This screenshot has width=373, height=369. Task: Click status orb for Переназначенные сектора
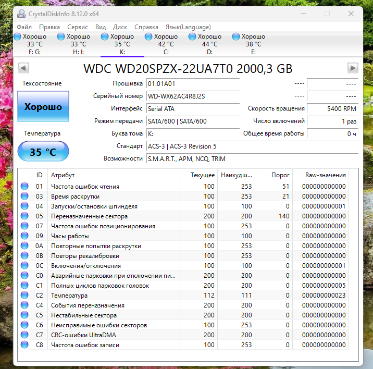(24, 216)
